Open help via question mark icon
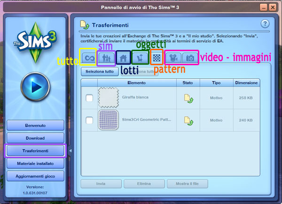Image resolution: width=282 pixels, height=204 pixels. click(x=265, y=24)
